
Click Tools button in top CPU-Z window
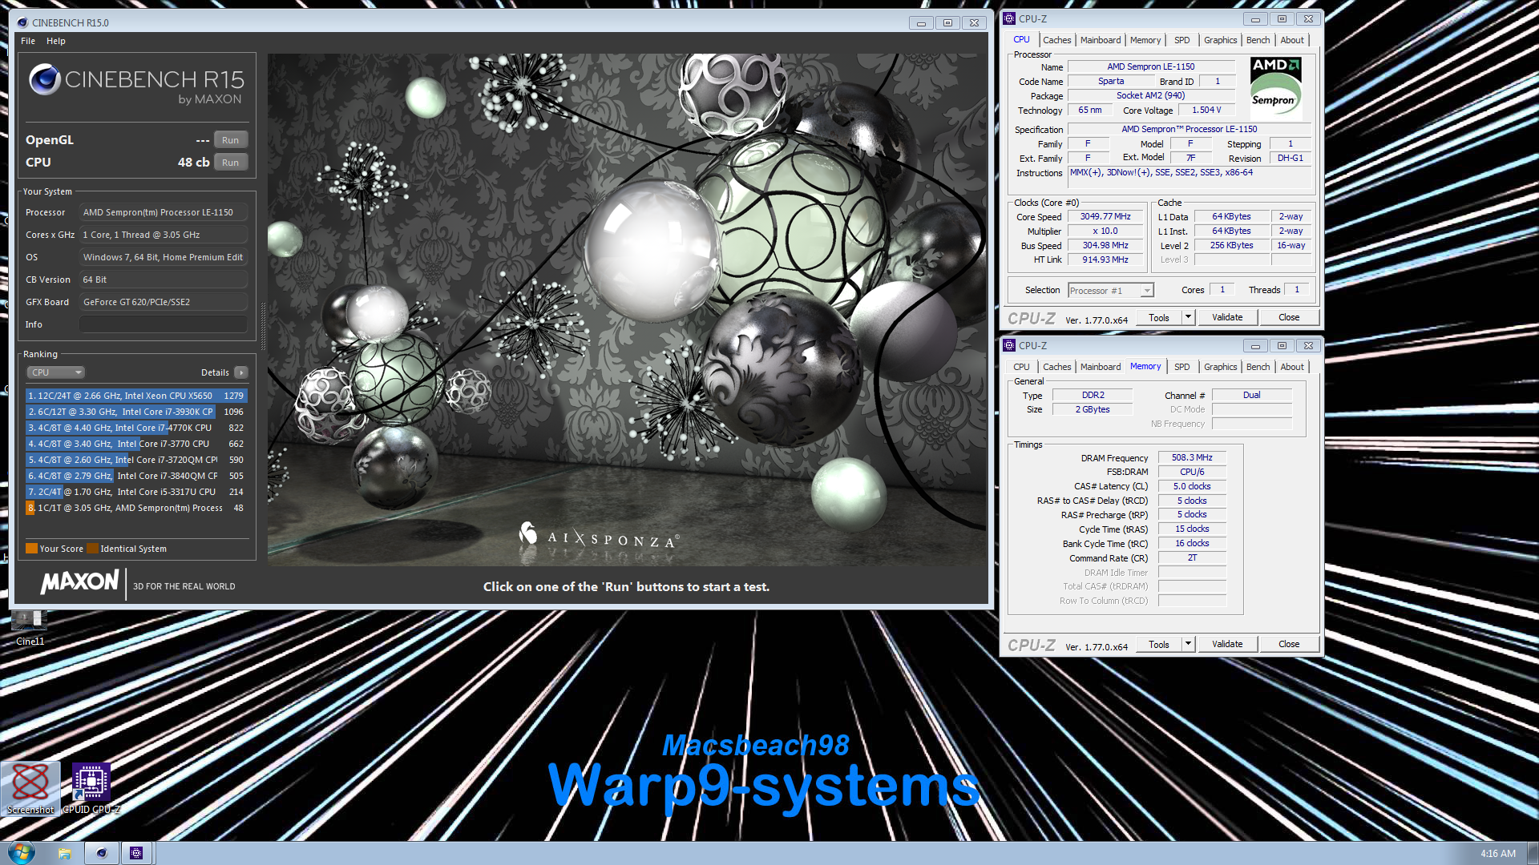(x=1159, y=318)
